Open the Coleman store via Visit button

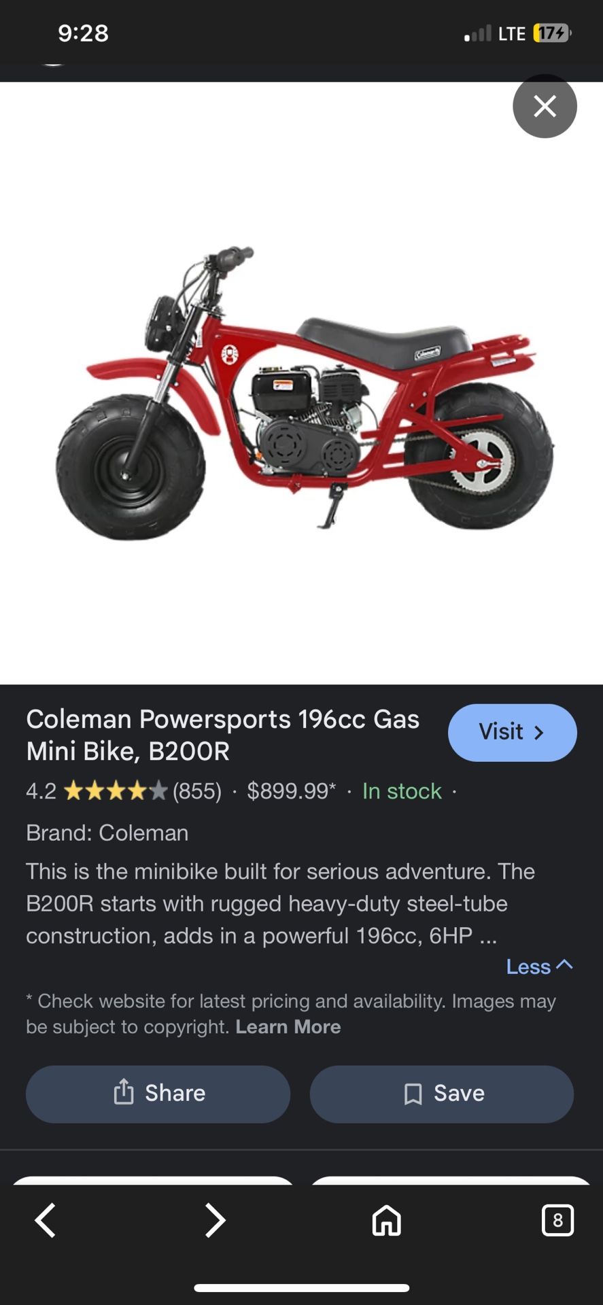(512, 732)
